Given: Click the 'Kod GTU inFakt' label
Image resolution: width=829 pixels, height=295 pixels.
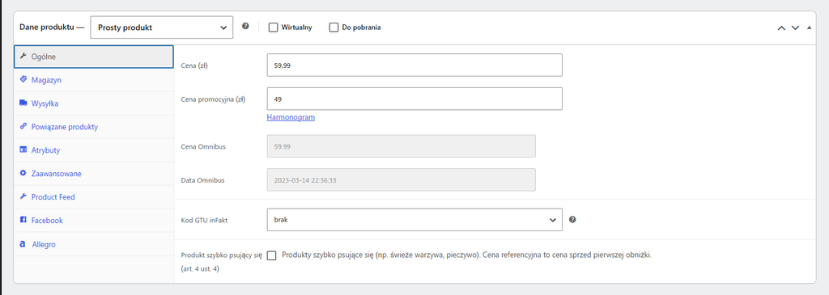Looking at the screenshot, I should [205, 220].
